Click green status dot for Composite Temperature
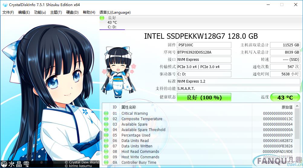 [106, 119]
